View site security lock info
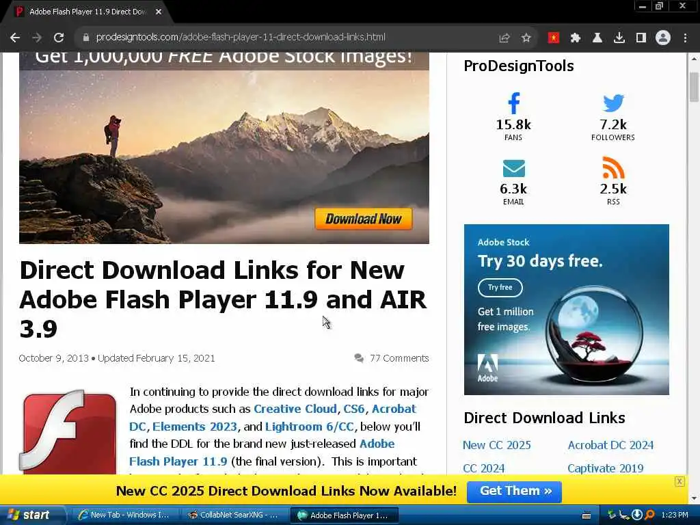This screenshot has width=700, height=525. coord(85,38)
